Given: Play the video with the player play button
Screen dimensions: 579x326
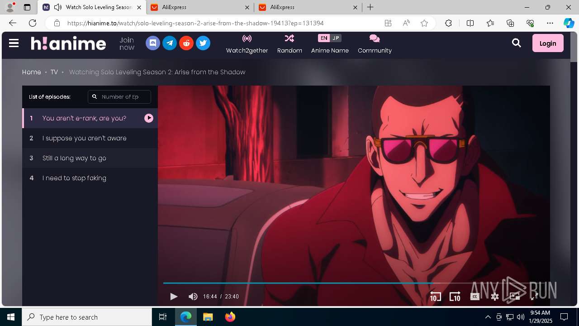Looking at the screenshot, I should click(174, 297).
